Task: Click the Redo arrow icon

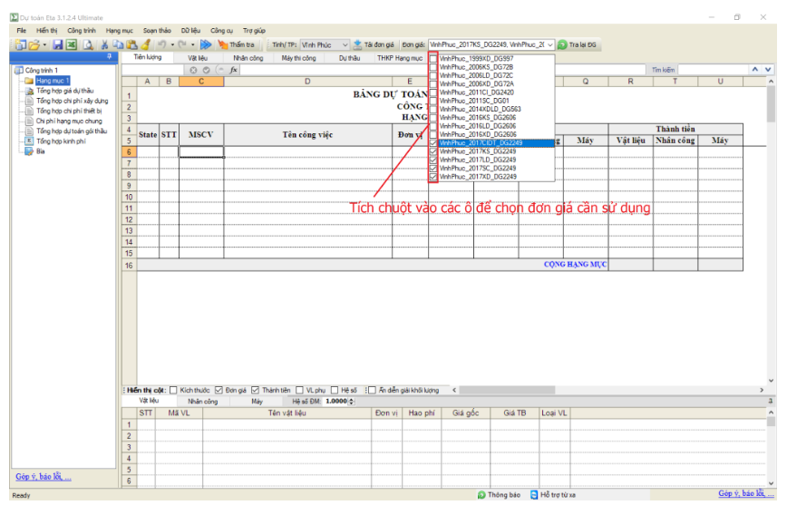Action: coord(181,44)
